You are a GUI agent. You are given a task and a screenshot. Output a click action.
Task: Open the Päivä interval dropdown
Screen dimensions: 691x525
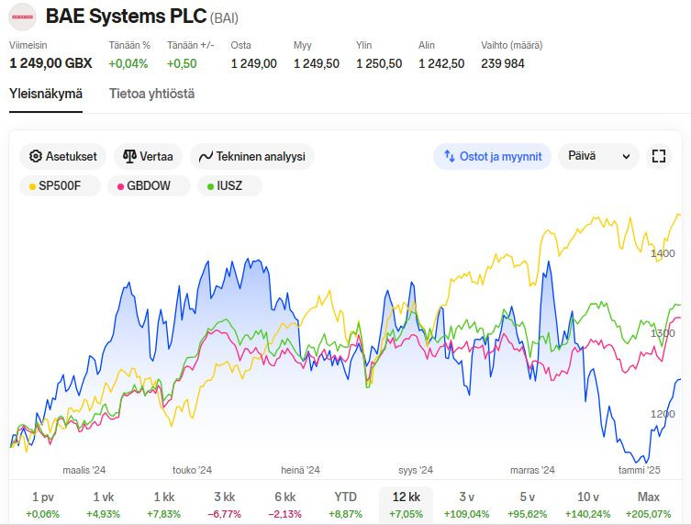598,156
